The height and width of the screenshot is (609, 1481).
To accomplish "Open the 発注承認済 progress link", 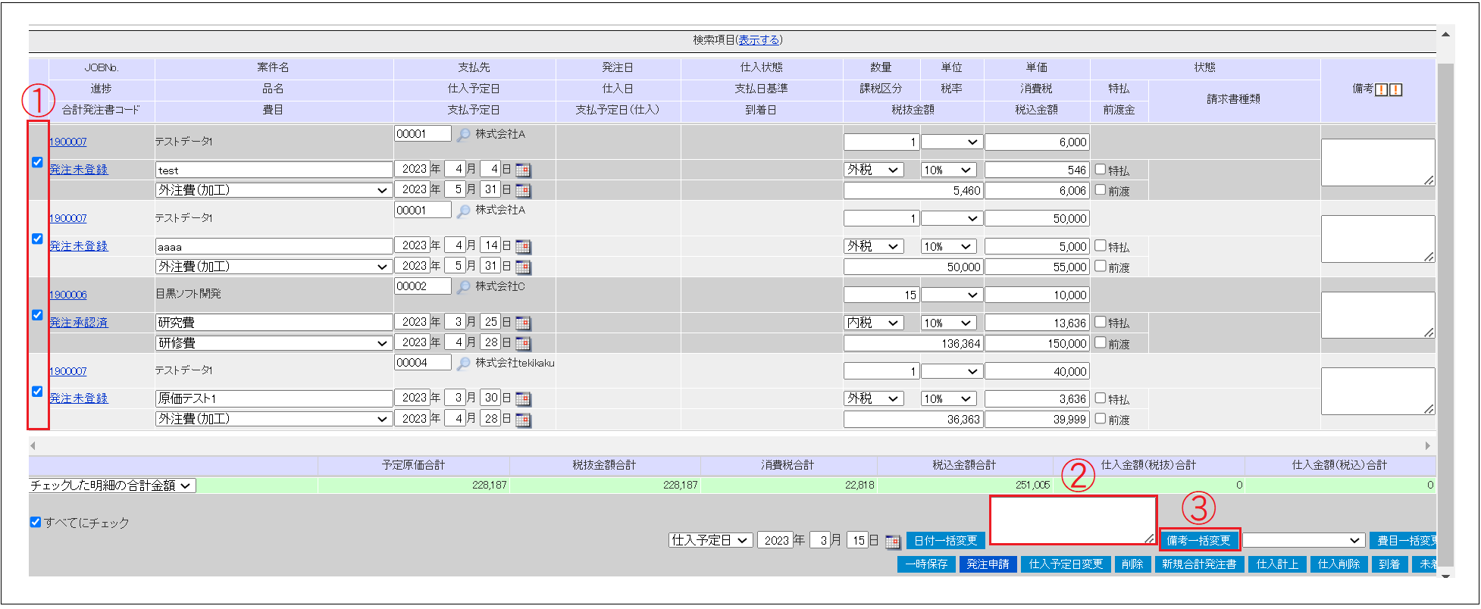I will (x=79, y=323).
